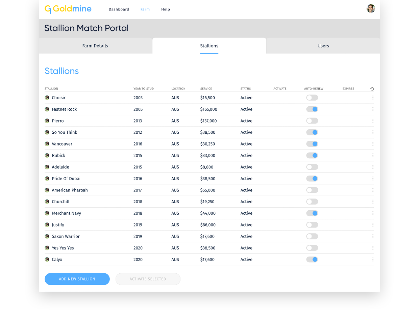Disable auto-renew for Fastnet Rock
Image resolution: width=419 pixels, height=320 pixels.
coord(312,109)
